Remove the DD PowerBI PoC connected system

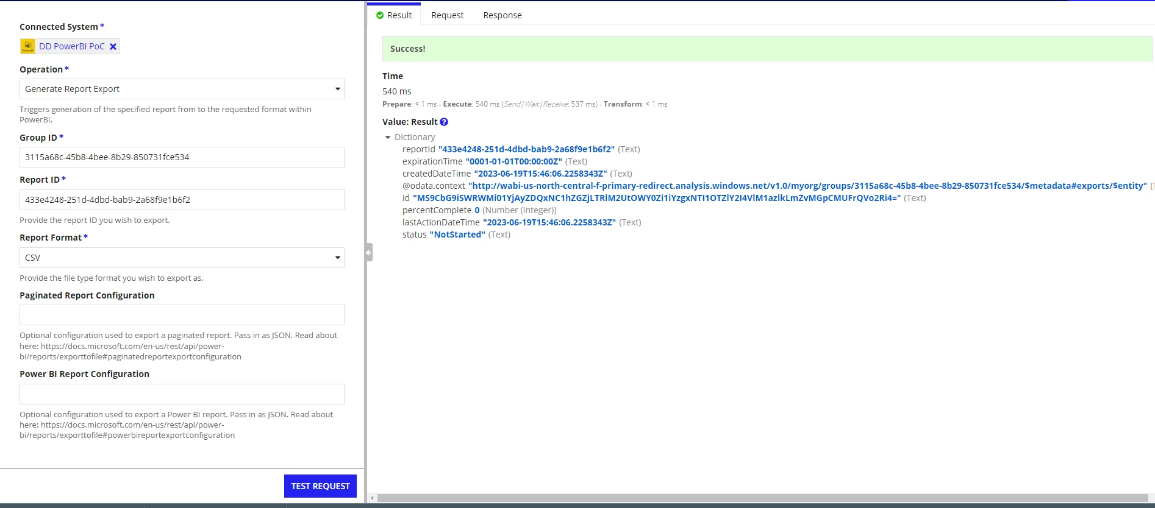[113, 46]
